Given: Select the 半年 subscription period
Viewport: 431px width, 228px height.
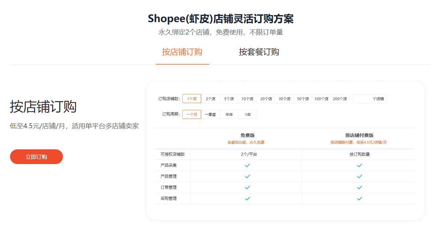Looking at the screenshot, I should 229,115.
